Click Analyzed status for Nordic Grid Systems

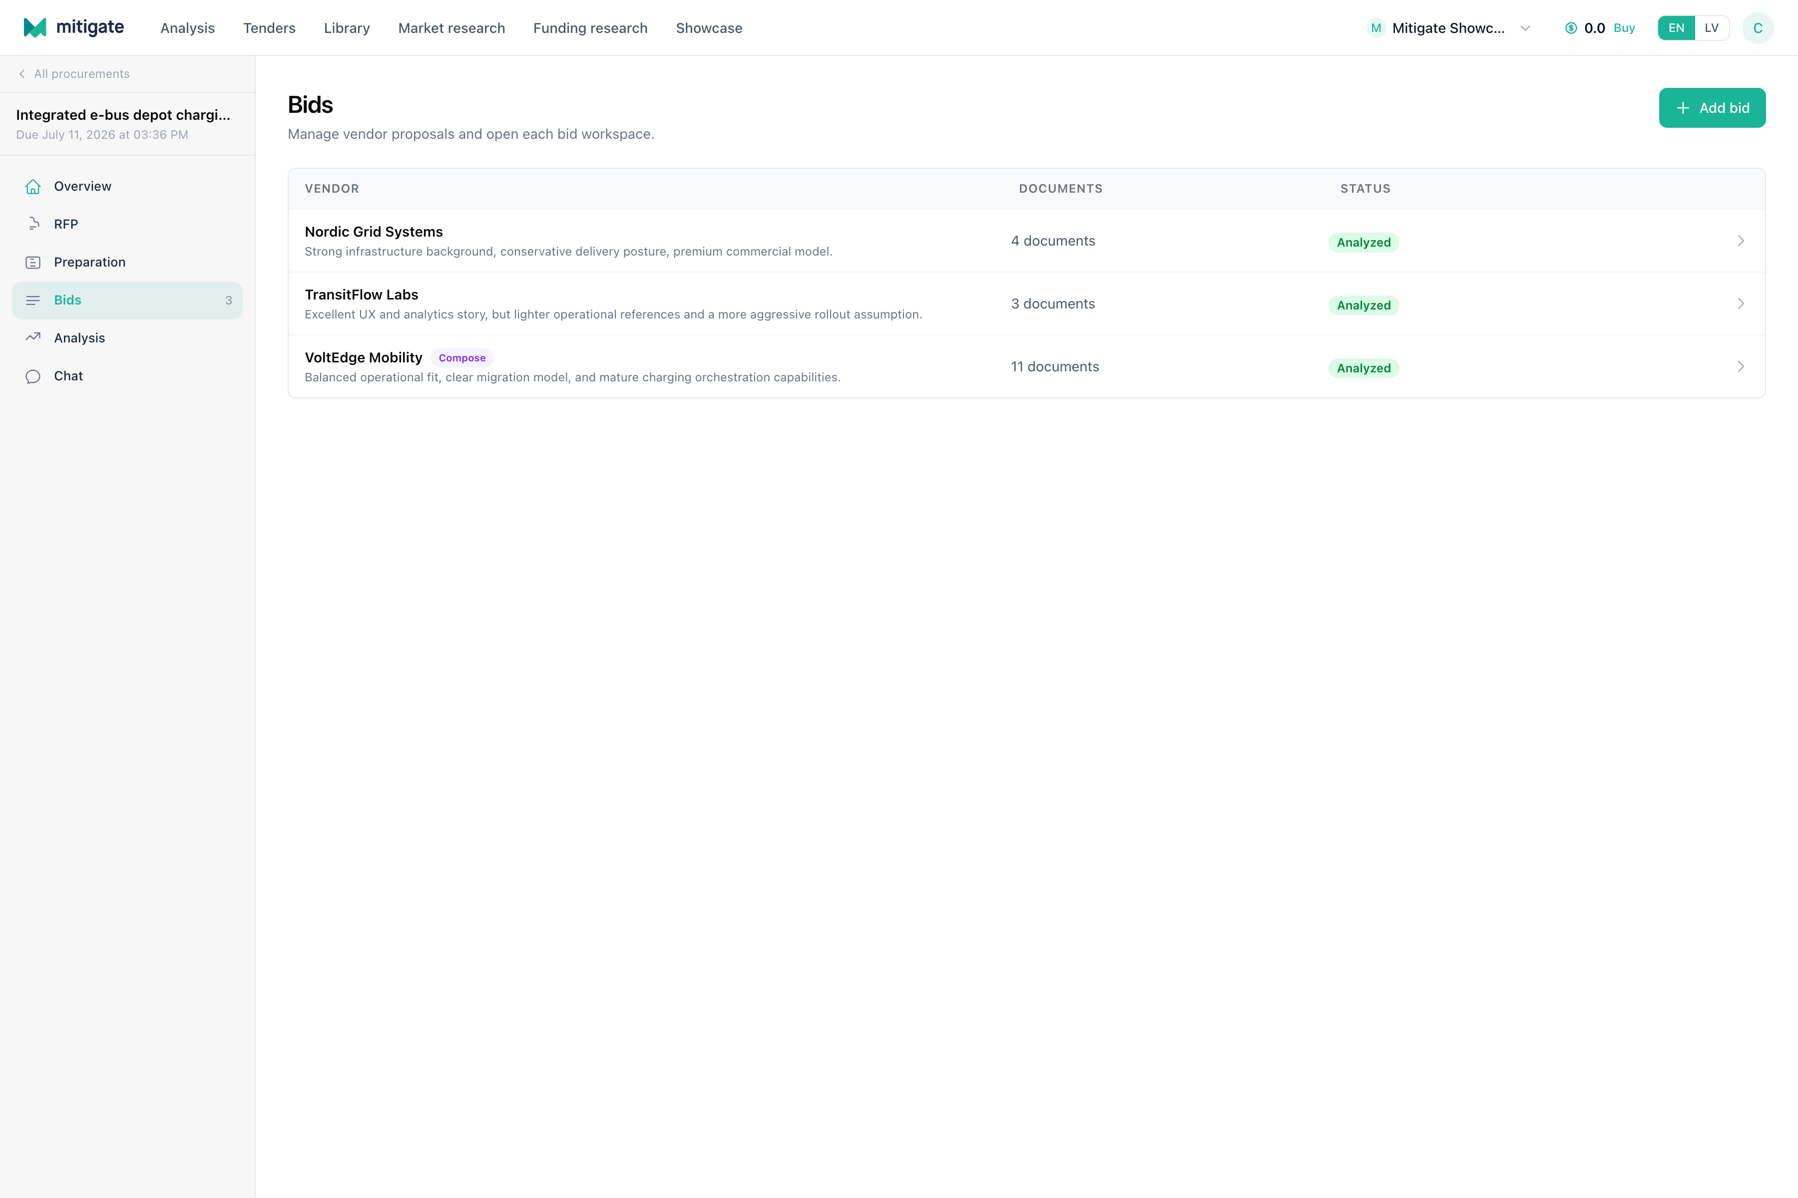tap(1363, 242)
